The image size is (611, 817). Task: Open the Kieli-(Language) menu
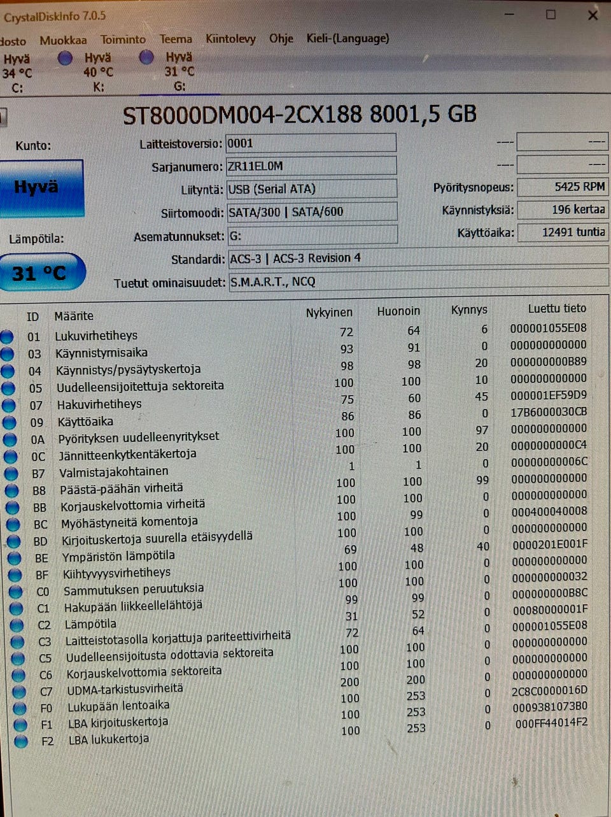pos(348,38)
